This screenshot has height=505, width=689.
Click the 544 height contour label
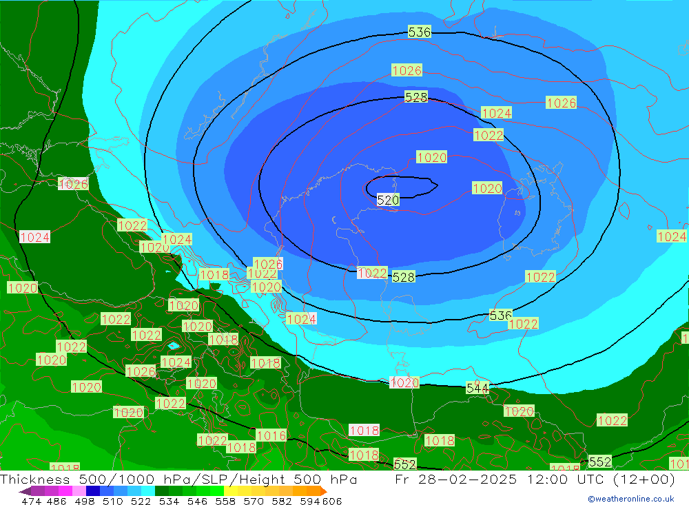click(477, 388)
